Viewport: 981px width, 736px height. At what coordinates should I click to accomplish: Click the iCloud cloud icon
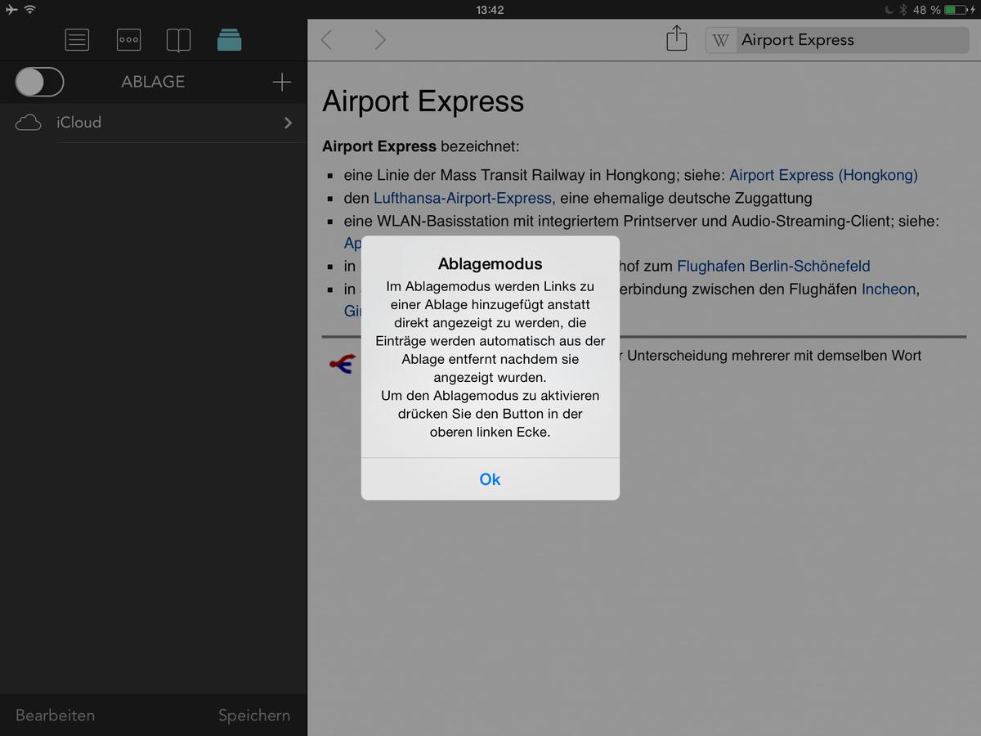click(29, 123)
